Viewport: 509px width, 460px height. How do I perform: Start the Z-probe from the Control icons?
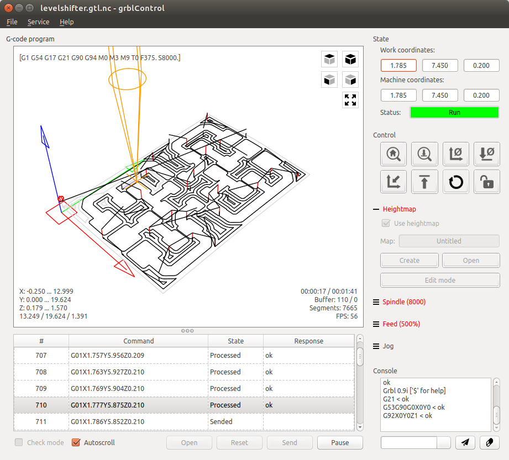[424, 154]
